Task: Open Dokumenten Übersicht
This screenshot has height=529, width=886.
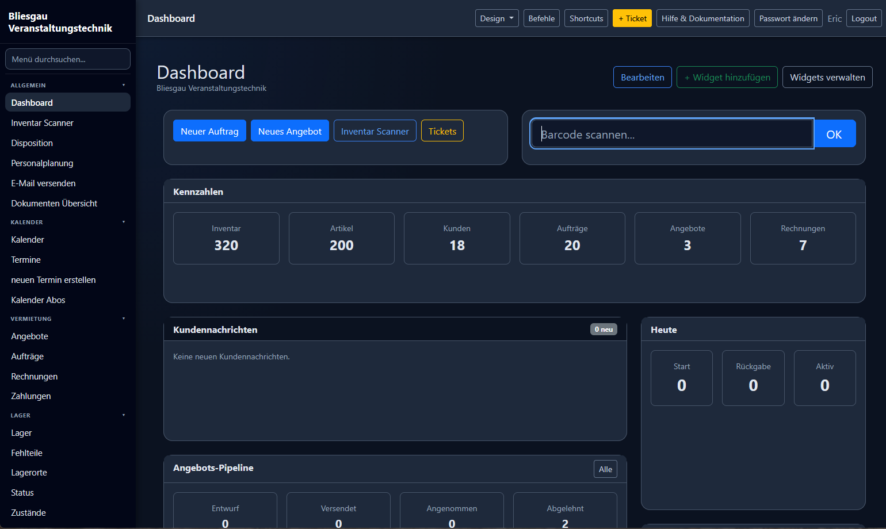Action: 68,204
